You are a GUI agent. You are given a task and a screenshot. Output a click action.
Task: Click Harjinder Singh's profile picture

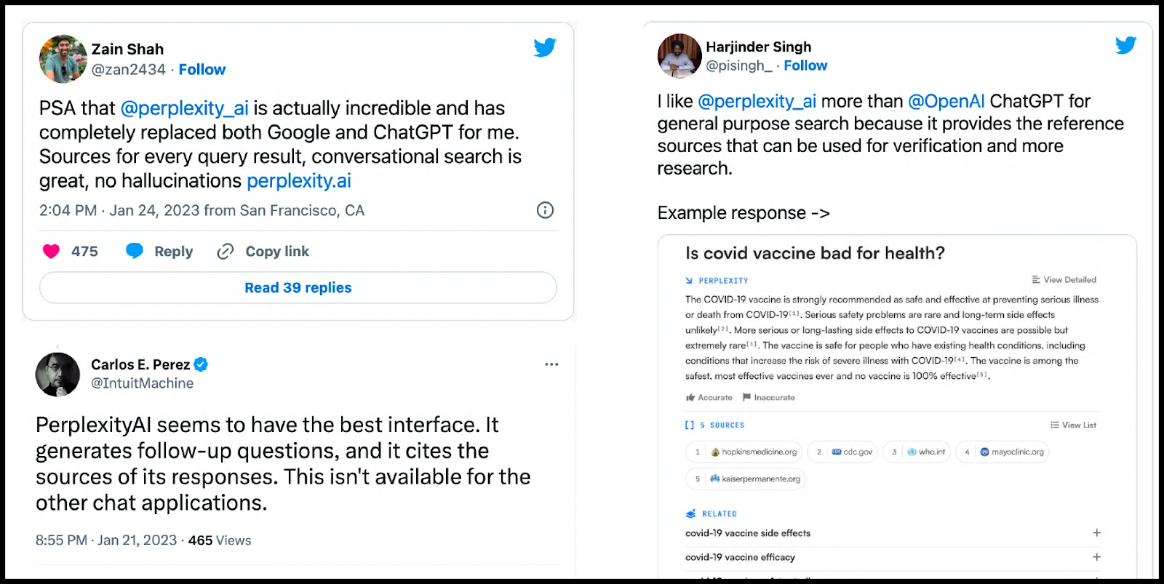[679, 55]
